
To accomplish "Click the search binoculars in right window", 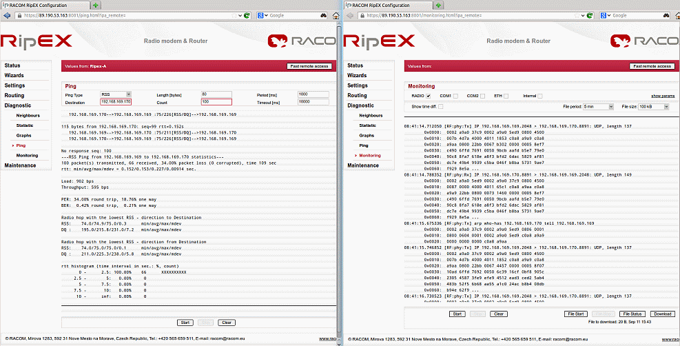I will [666, 15].
